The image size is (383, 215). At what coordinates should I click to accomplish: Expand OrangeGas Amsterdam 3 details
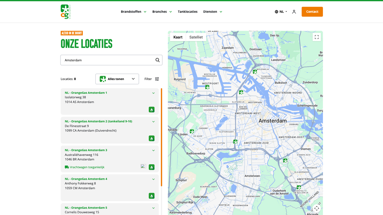[x=153, y=150]
